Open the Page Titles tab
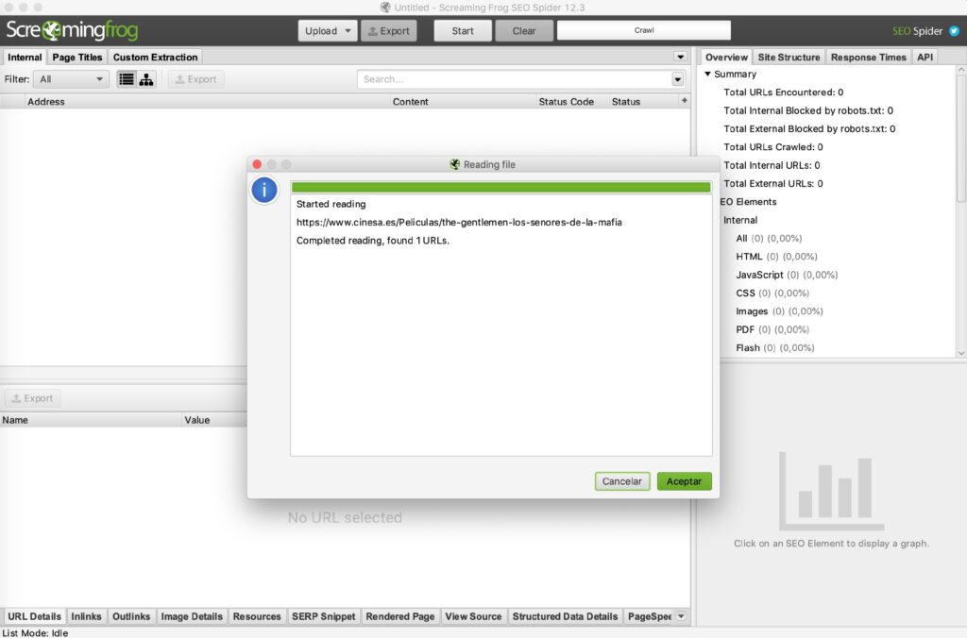967x638 pixels. (x=77, y=57)
